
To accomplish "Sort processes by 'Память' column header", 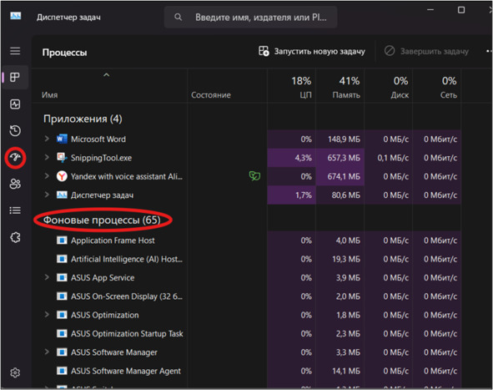I will pos(340,87).
